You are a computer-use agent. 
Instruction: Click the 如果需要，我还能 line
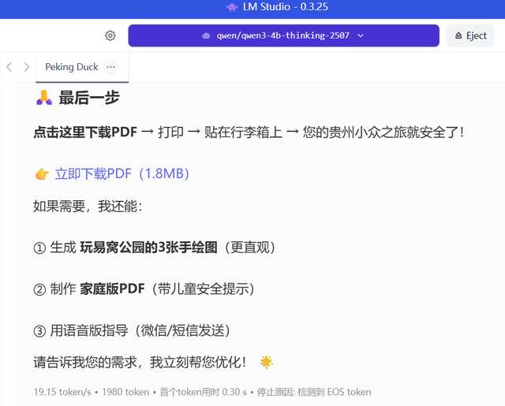point(88,207)
